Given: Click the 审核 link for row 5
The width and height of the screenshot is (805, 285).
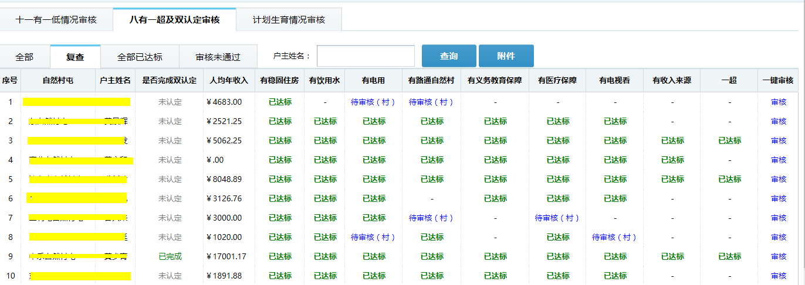Looking at the screenshot, I should (x=779, y=179).
